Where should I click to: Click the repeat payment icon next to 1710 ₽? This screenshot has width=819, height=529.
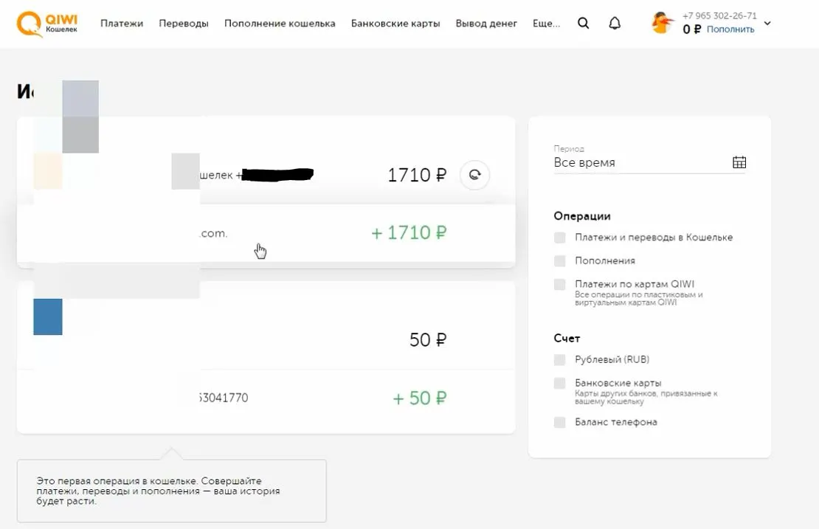point(474,175)
